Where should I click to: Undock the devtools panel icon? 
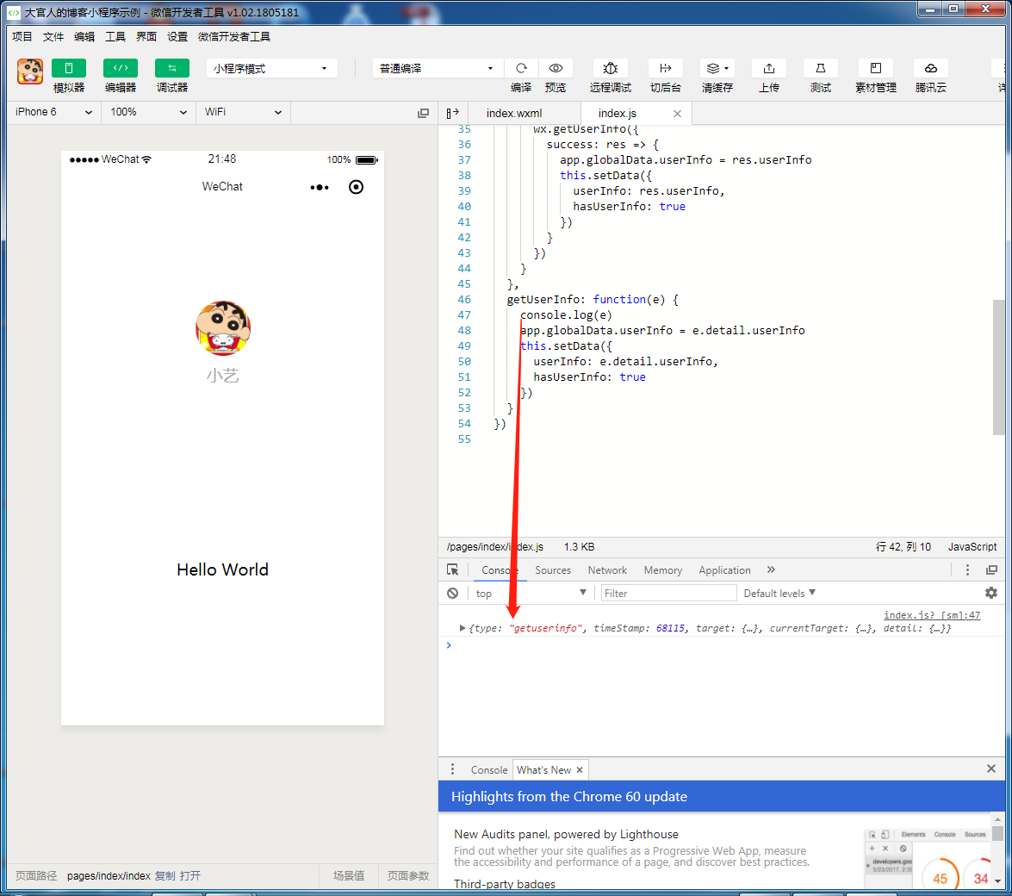[x=991, y=569]
